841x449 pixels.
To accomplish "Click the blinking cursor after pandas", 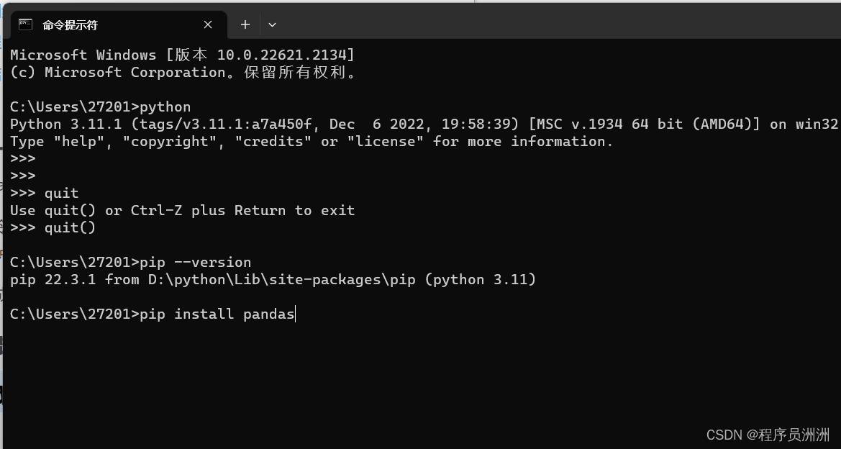I will [294, 313].
